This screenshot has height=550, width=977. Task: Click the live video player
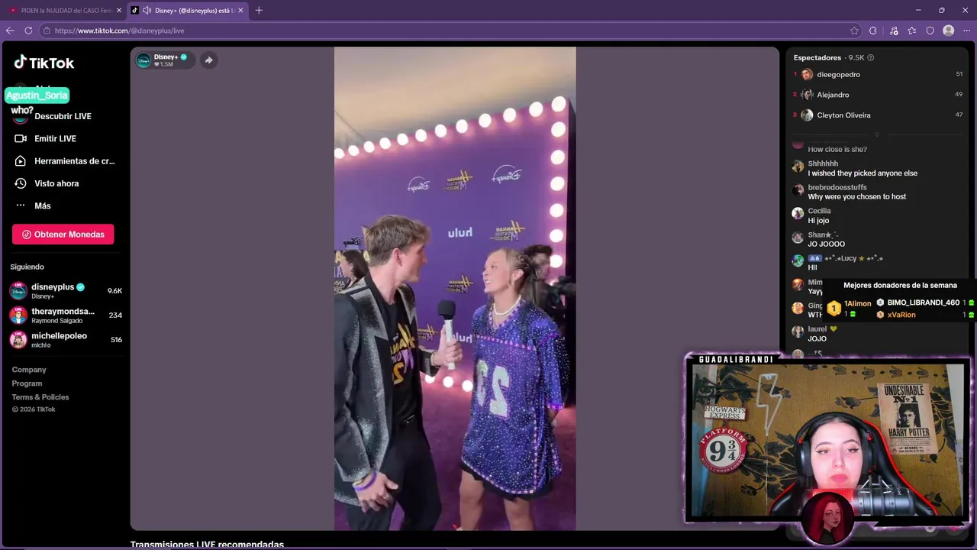point(455,289)
